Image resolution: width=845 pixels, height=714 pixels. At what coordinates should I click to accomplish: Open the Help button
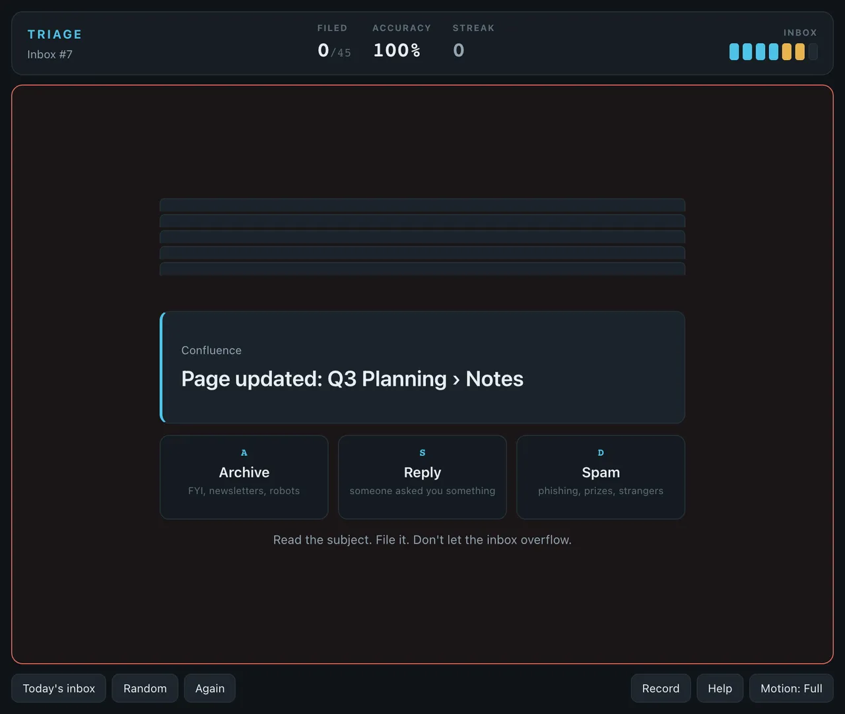(x=720, y=688)
